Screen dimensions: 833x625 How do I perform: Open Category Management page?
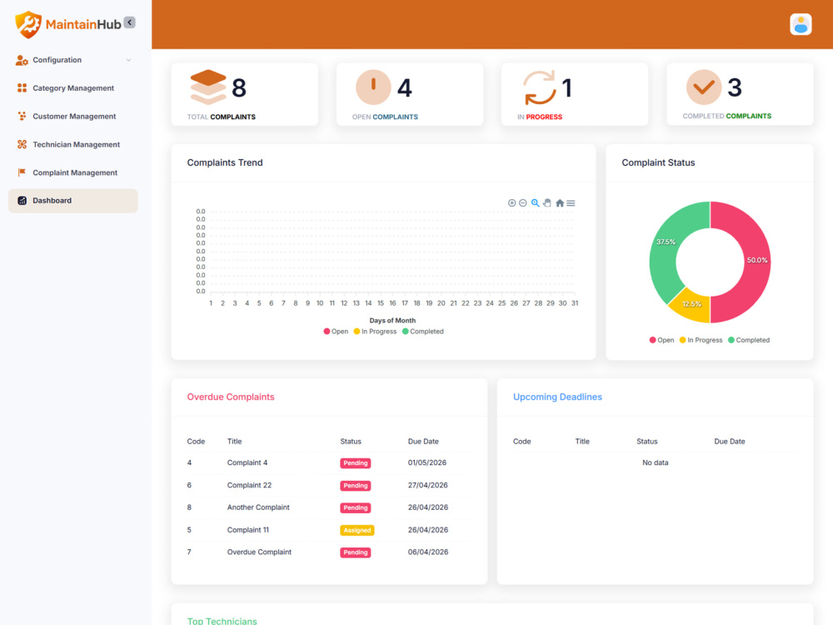pos(73,88)
